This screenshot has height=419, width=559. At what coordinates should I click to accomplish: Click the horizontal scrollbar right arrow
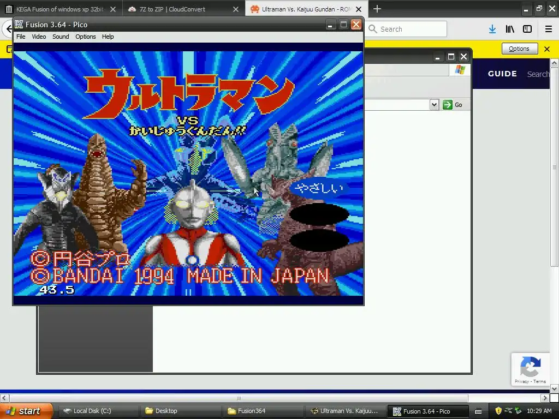tap(545, 398)
